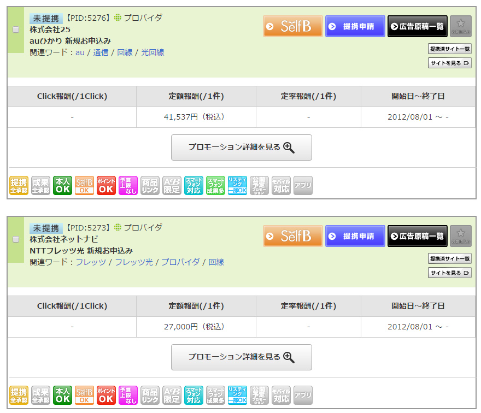Expand プロモーション詳細を見る for auひかり
Image resolution: width=481 pixels, height=413 pixels.
241,147
